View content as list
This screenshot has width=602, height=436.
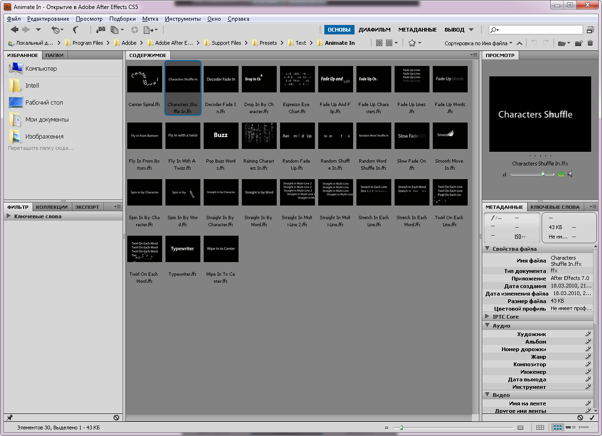584,428
